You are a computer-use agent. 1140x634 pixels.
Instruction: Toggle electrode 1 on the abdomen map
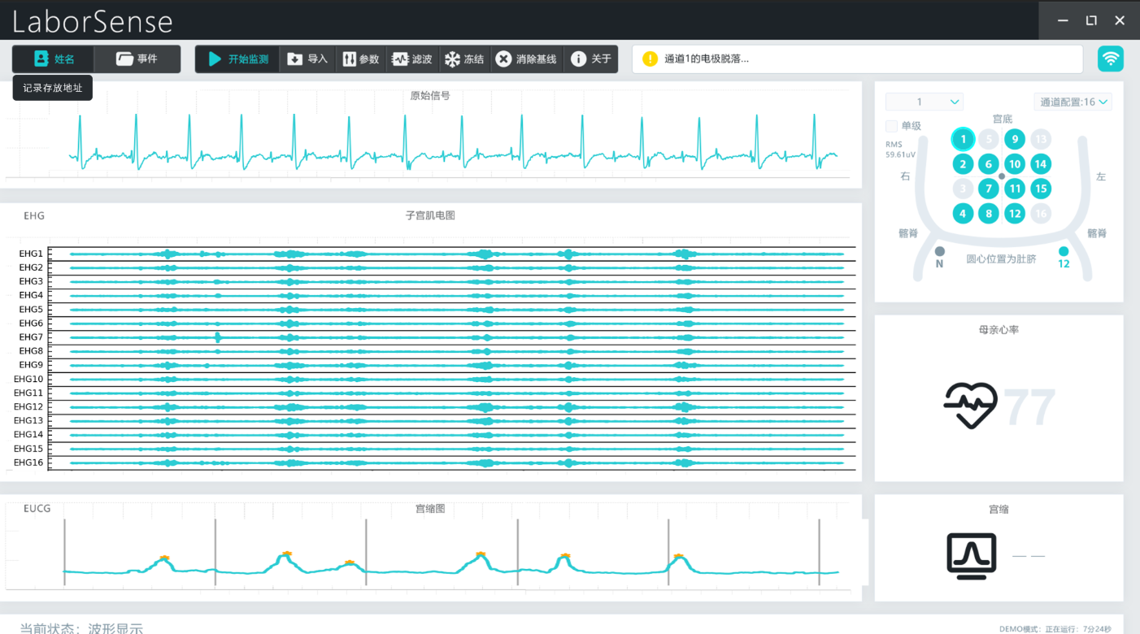(963, 139)
